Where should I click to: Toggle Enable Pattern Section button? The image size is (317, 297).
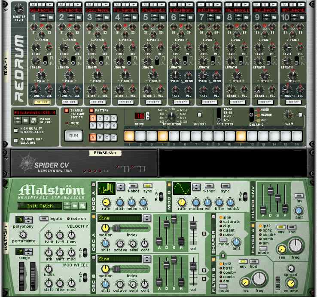click(66, 111)
